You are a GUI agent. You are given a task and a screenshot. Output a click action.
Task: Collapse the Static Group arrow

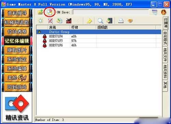point(39,32)
